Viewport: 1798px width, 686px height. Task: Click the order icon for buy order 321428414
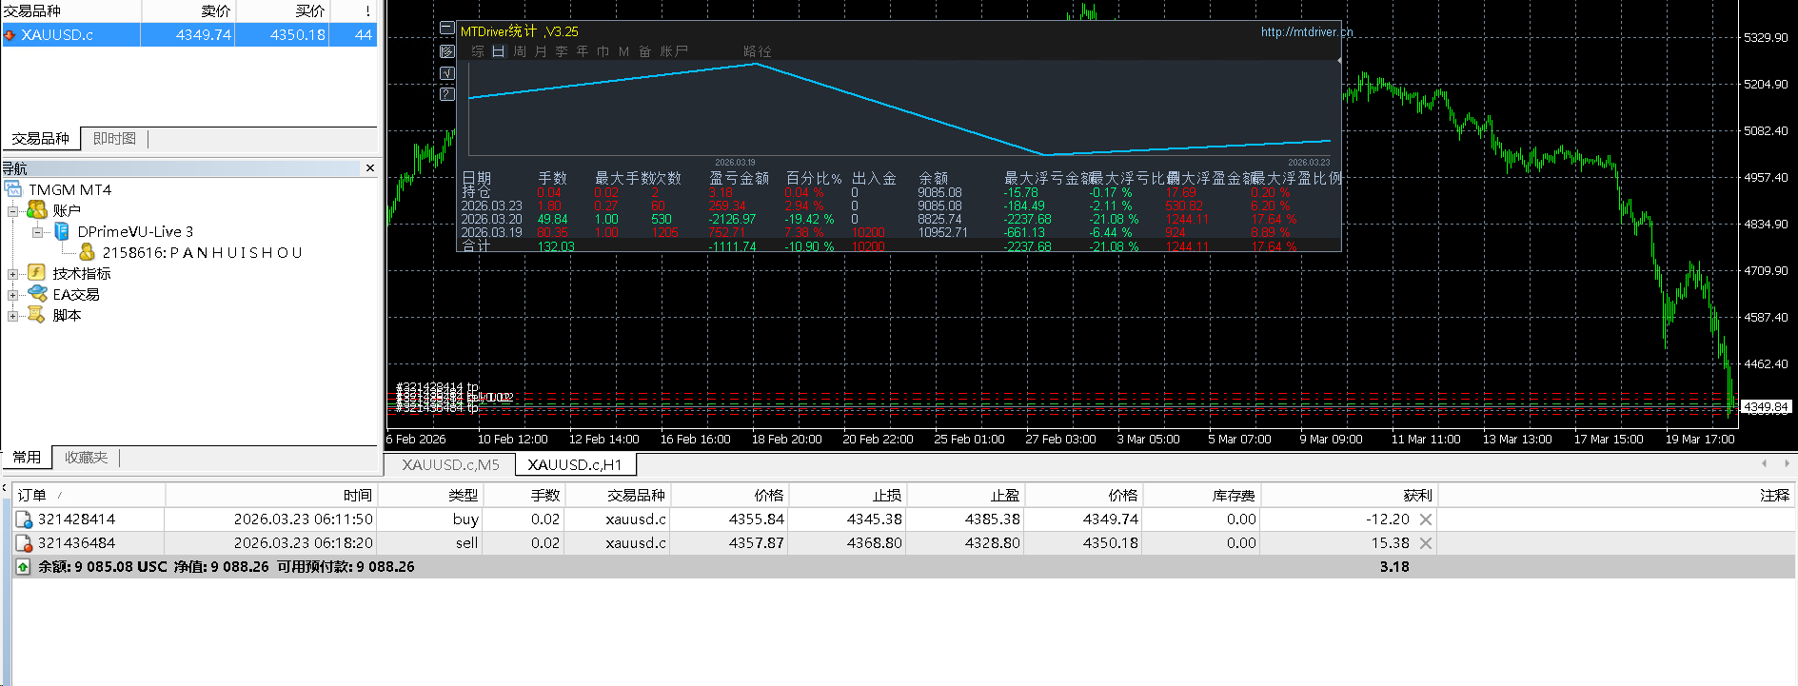pos(25,519)
